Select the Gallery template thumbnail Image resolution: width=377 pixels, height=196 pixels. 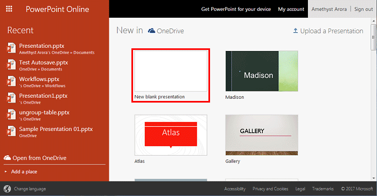[x=262, y=135]
